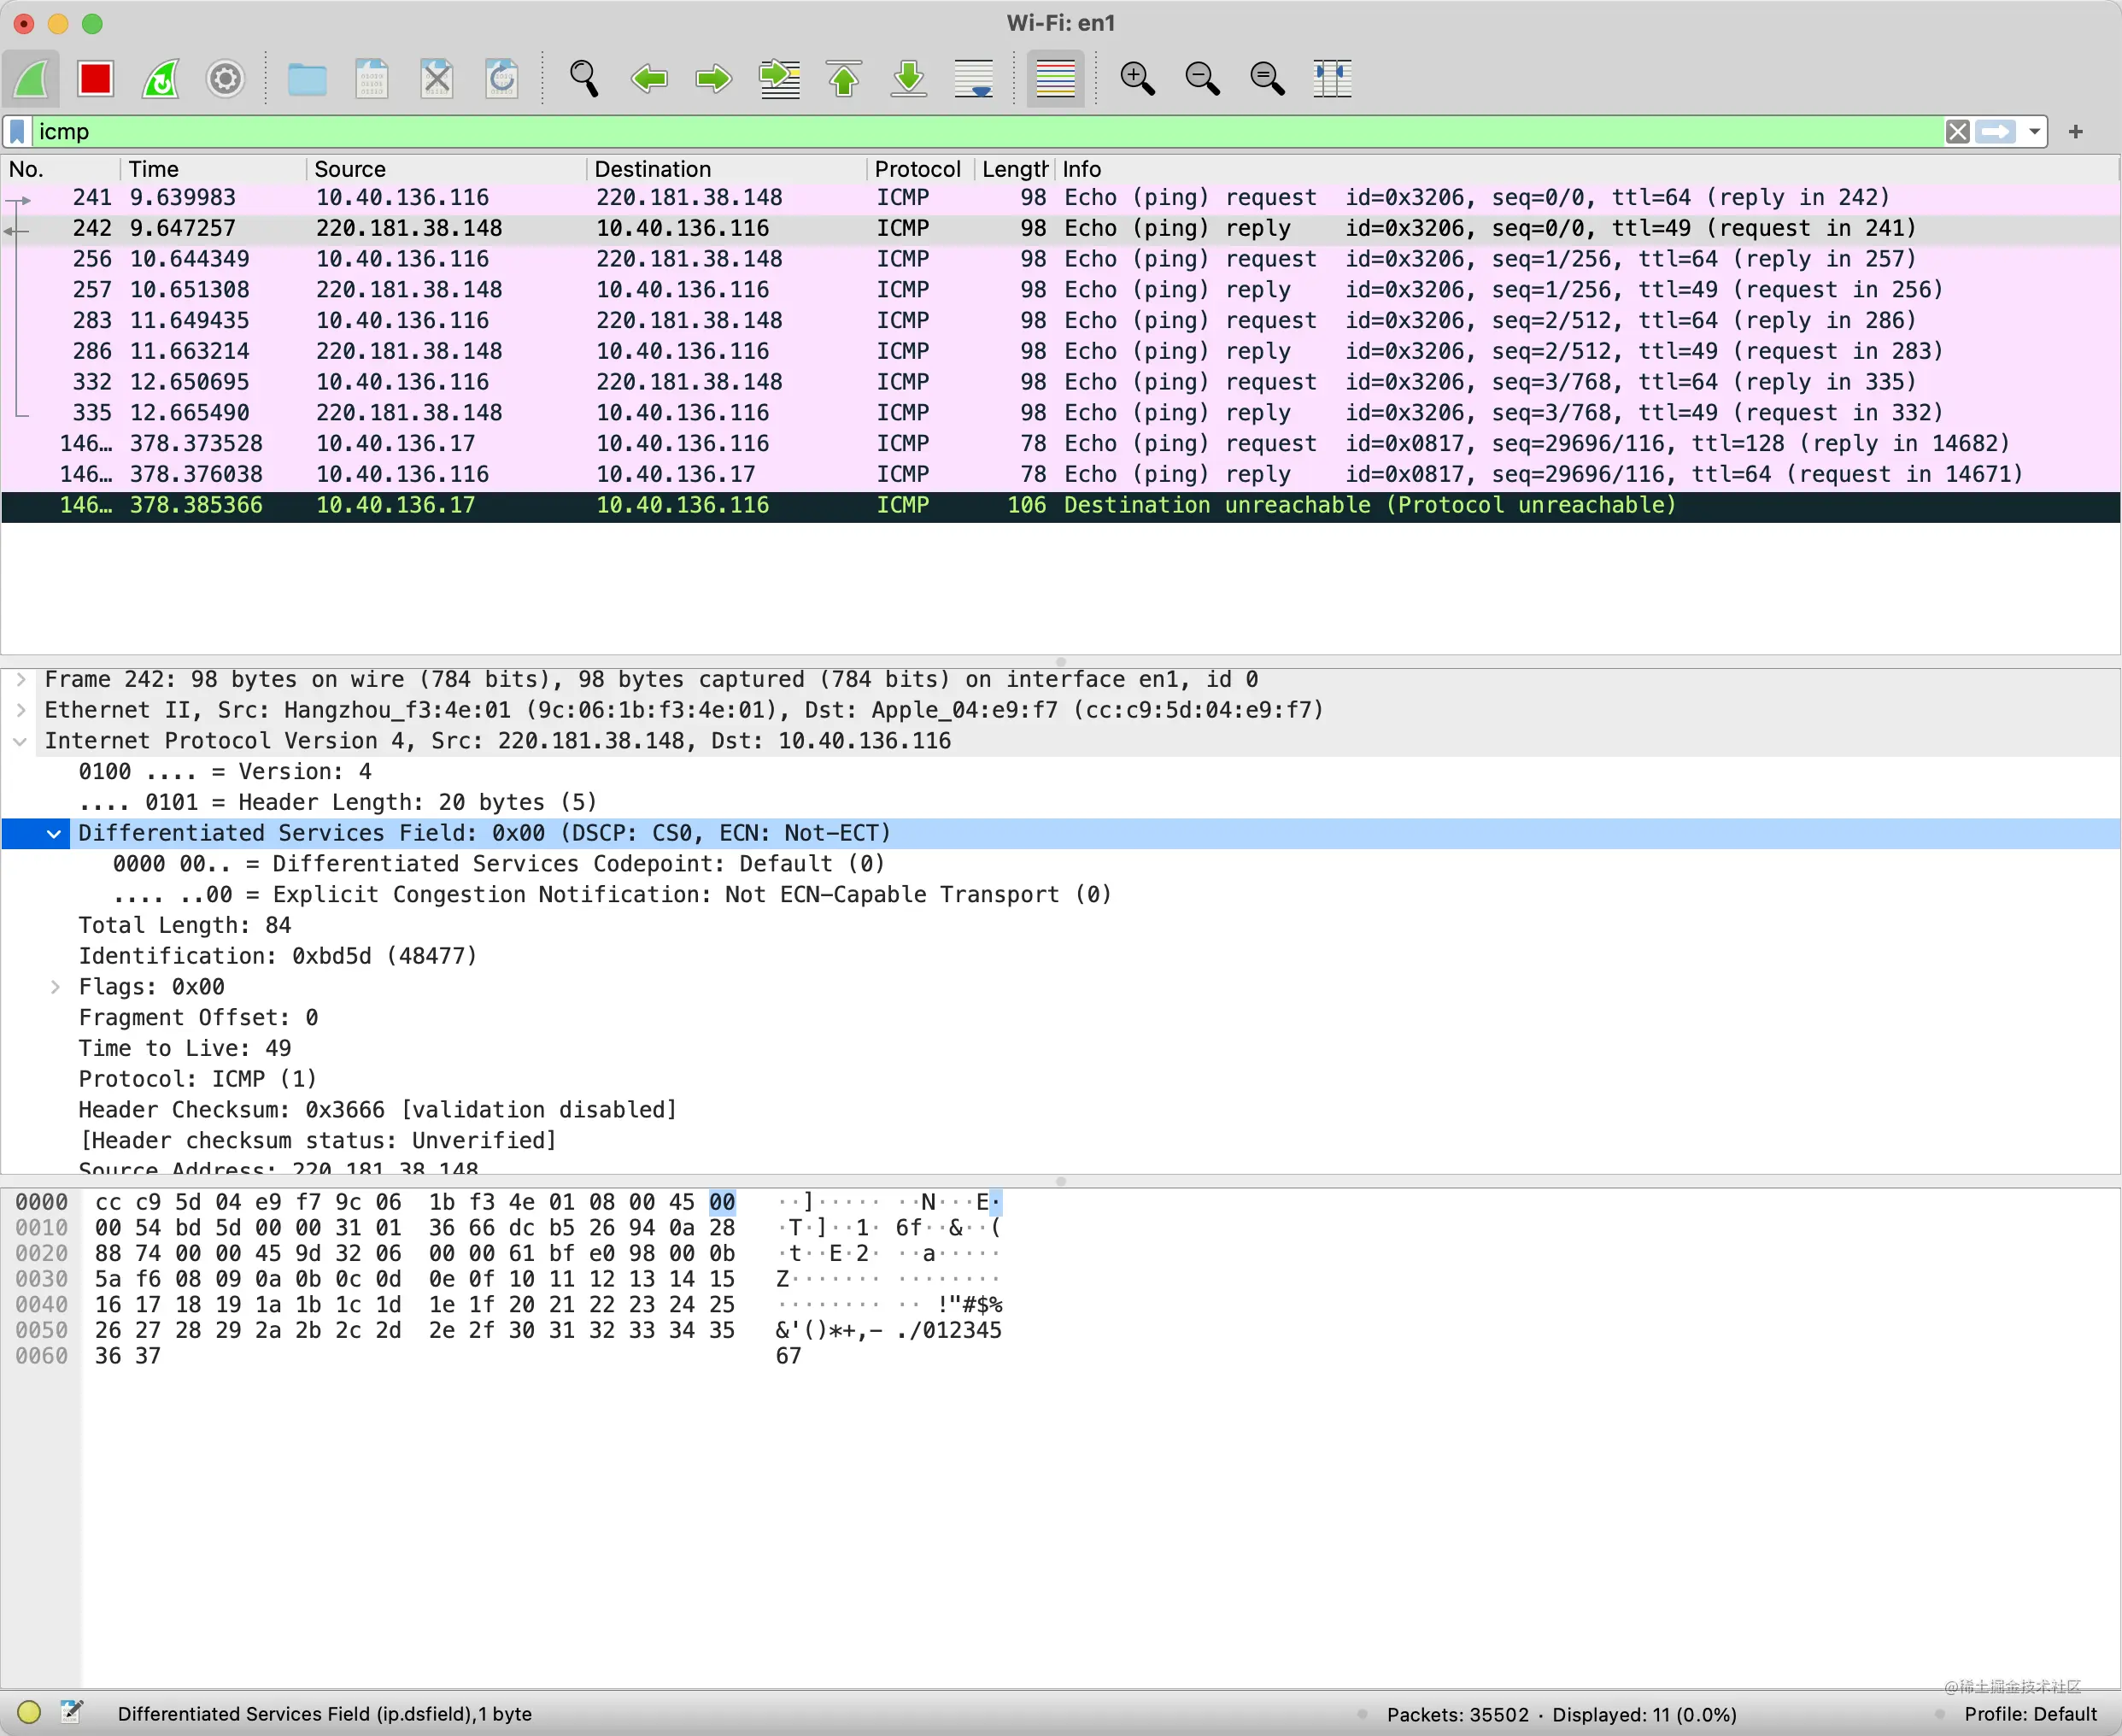Image resolution: width=2122 pixels, height=1736 pixels.
Task: Zoom in main window text
Action: click(1137, 78)
